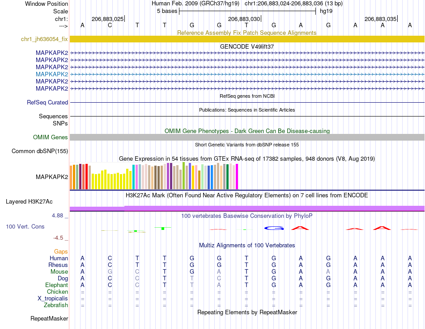The height and width of the screenshot is (329, 425).
Task: Click the 5 bases scale bar
Action: point(247,11)
